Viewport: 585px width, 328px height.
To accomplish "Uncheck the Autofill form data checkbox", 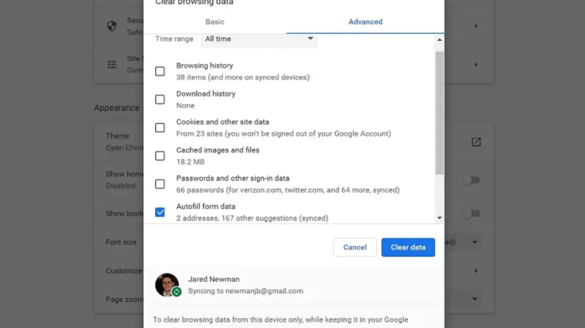I will (x=160, y=213).
